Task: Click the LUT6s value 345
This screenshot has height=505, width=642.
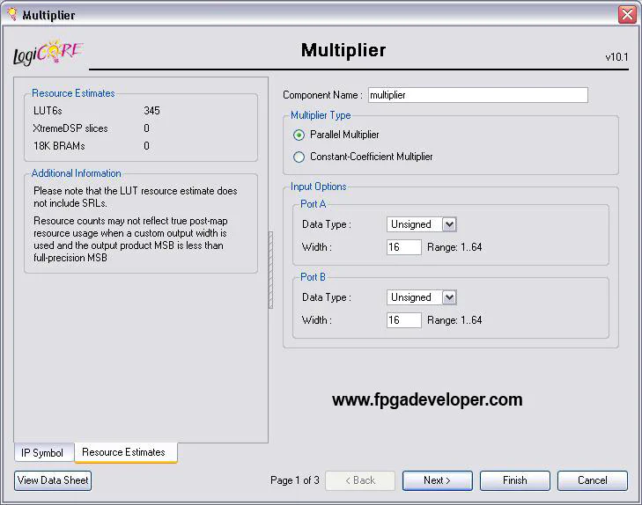Action: point(151,111)
